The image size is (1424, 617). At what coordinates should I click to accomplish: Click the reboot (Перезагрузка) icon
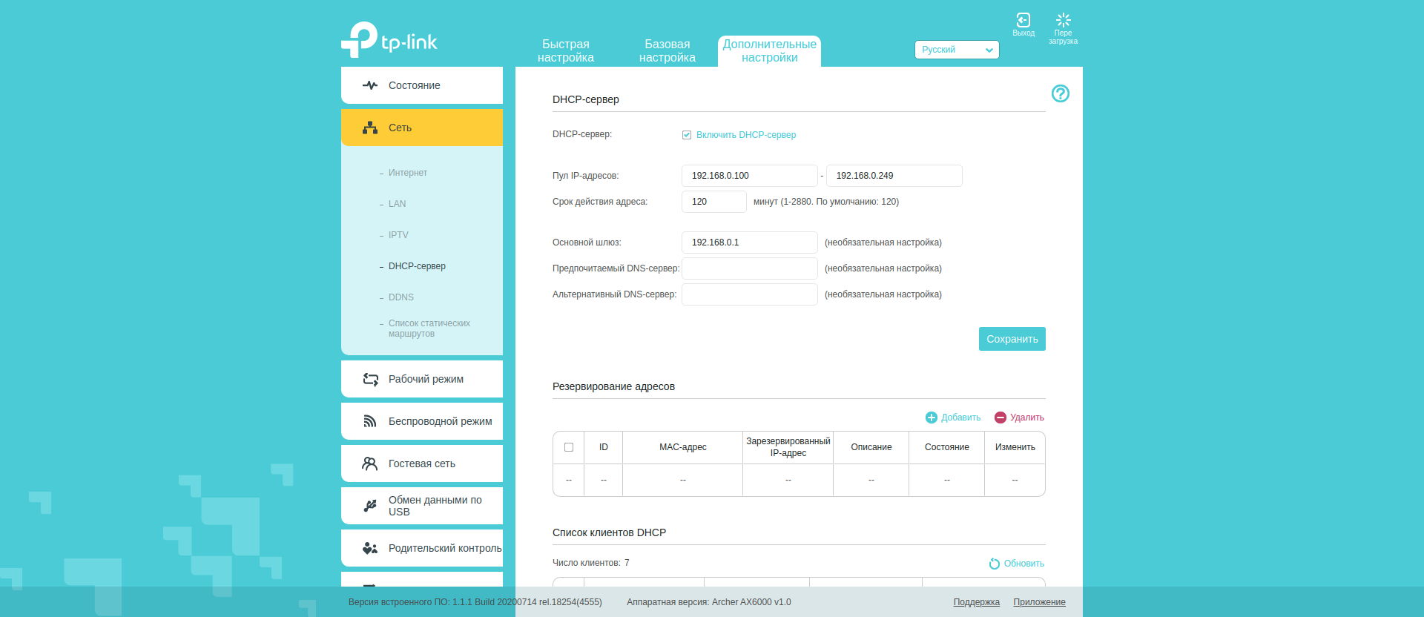coord(1063,21)
